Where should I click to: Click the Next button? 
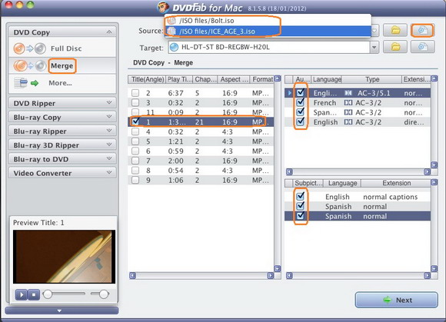[396, 300]
